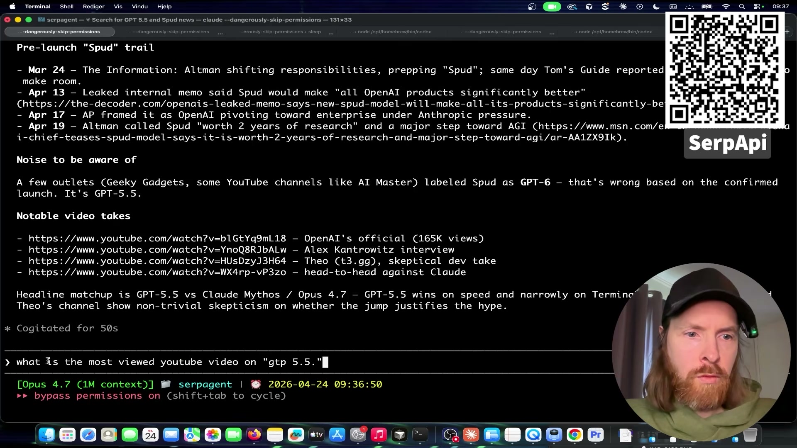The height and width of the screenshot is (448, 797).
Task: Open Messages app in the Dock
Action: (130, 435)
